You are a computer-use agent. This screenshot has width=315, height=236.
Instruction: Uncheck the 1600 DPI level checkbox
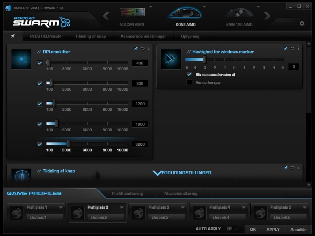40,124
